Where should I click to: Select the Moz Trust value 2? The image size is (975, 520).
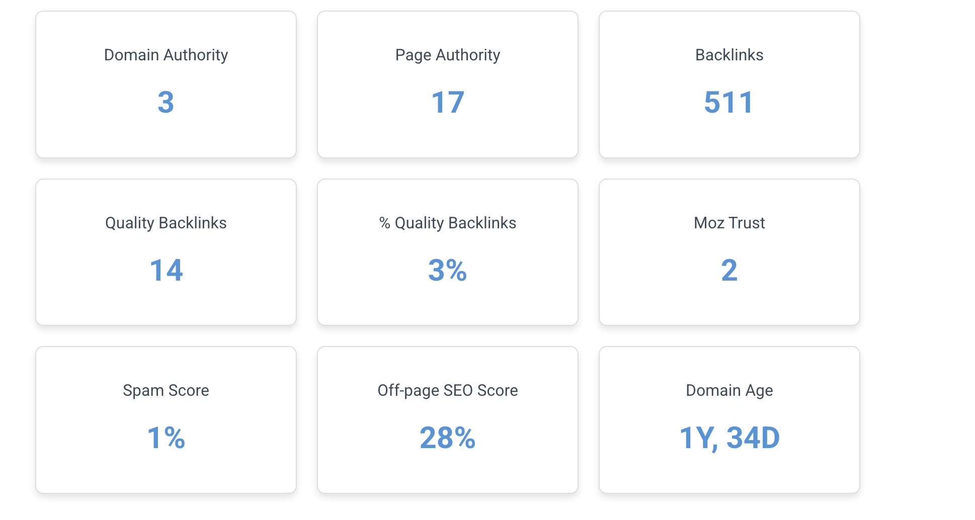[729, 270]
